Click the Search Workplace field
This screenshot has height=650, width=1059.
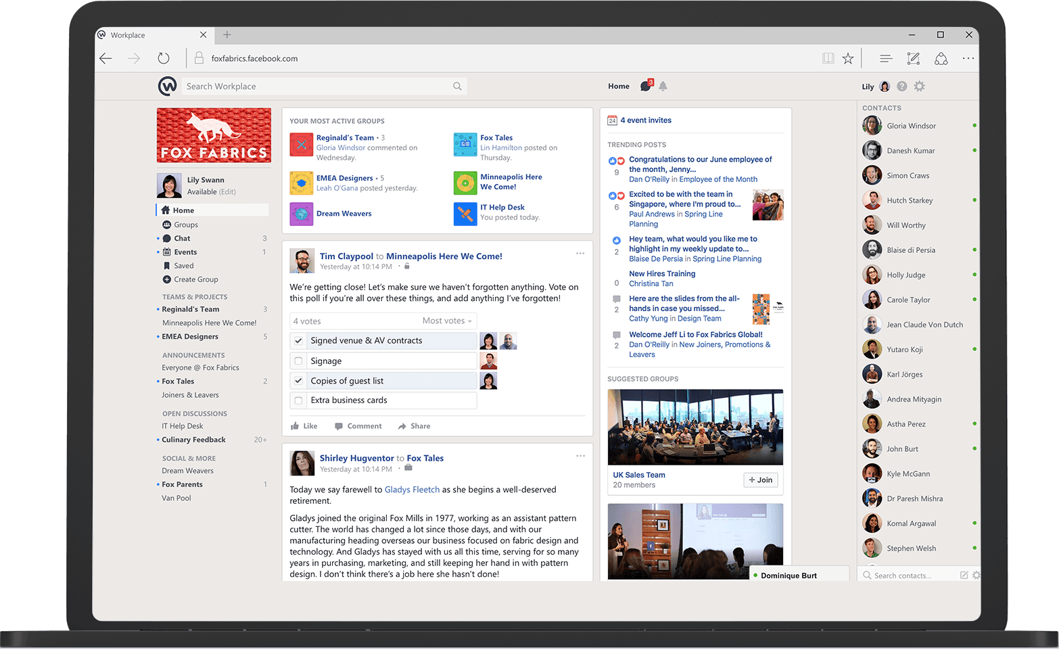pos(325,86)
